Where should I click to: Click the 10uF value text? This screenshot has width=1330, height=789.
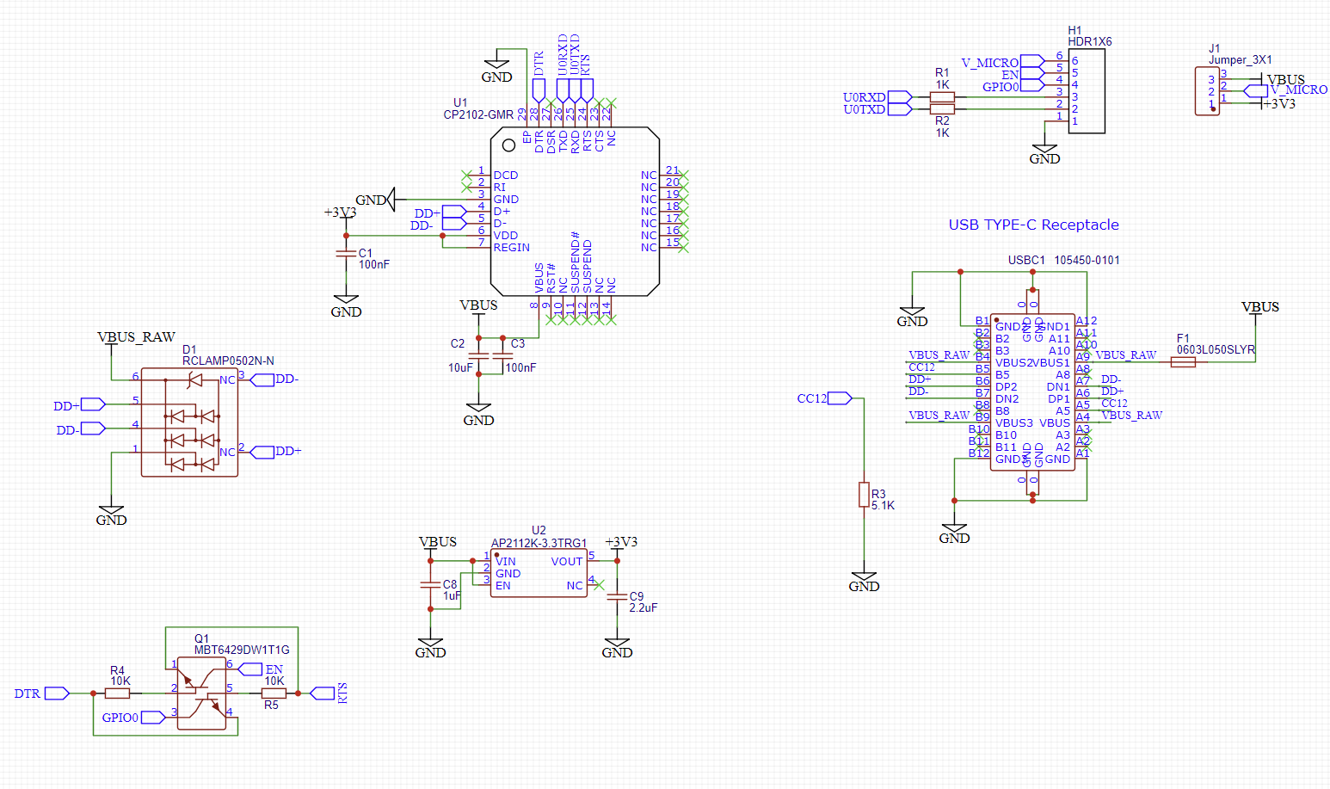click(x=460, y=367)
